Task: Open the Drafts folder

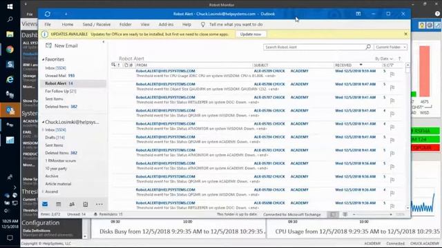Action: (55, 138)
